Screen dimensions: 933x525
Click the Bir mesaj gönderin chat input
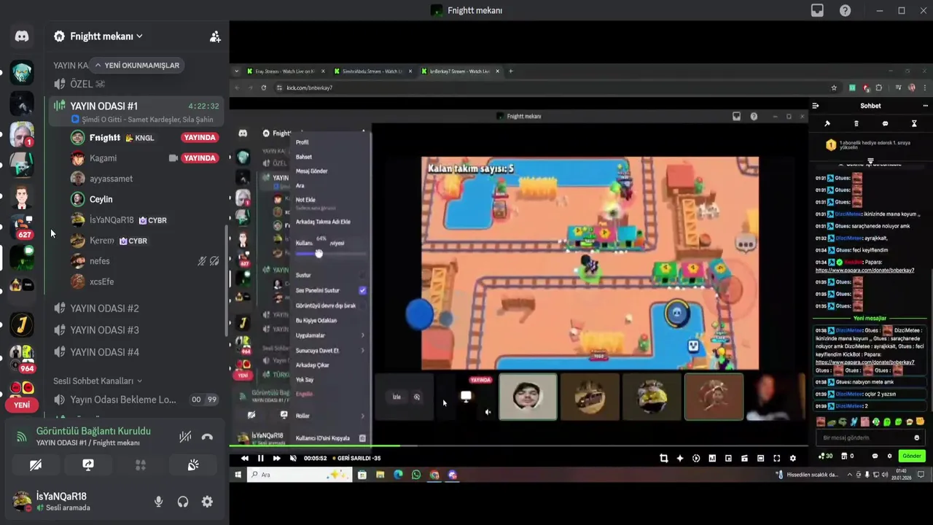870,437
